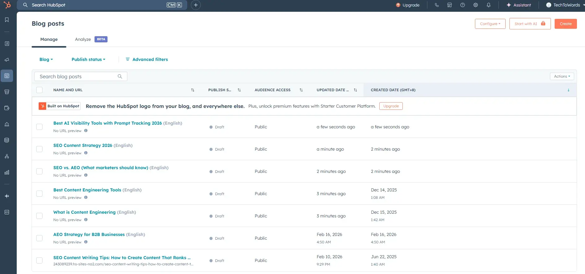Click the info icon for Best AI Visibility Tools
The image size is (585, 274).
pyautogui.click(x=86, y=131)
